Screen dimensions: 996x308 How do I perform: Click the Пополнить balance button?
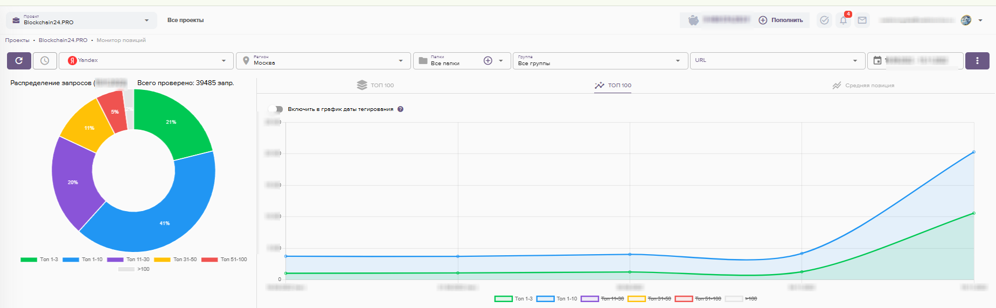[781, 20]
